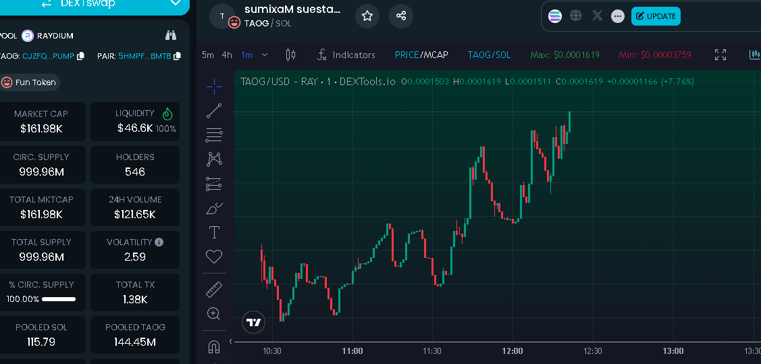Copy the TAOG contract address CJZFQ...PUMP
The image size is (761, 364).
(x=80, y=56)
